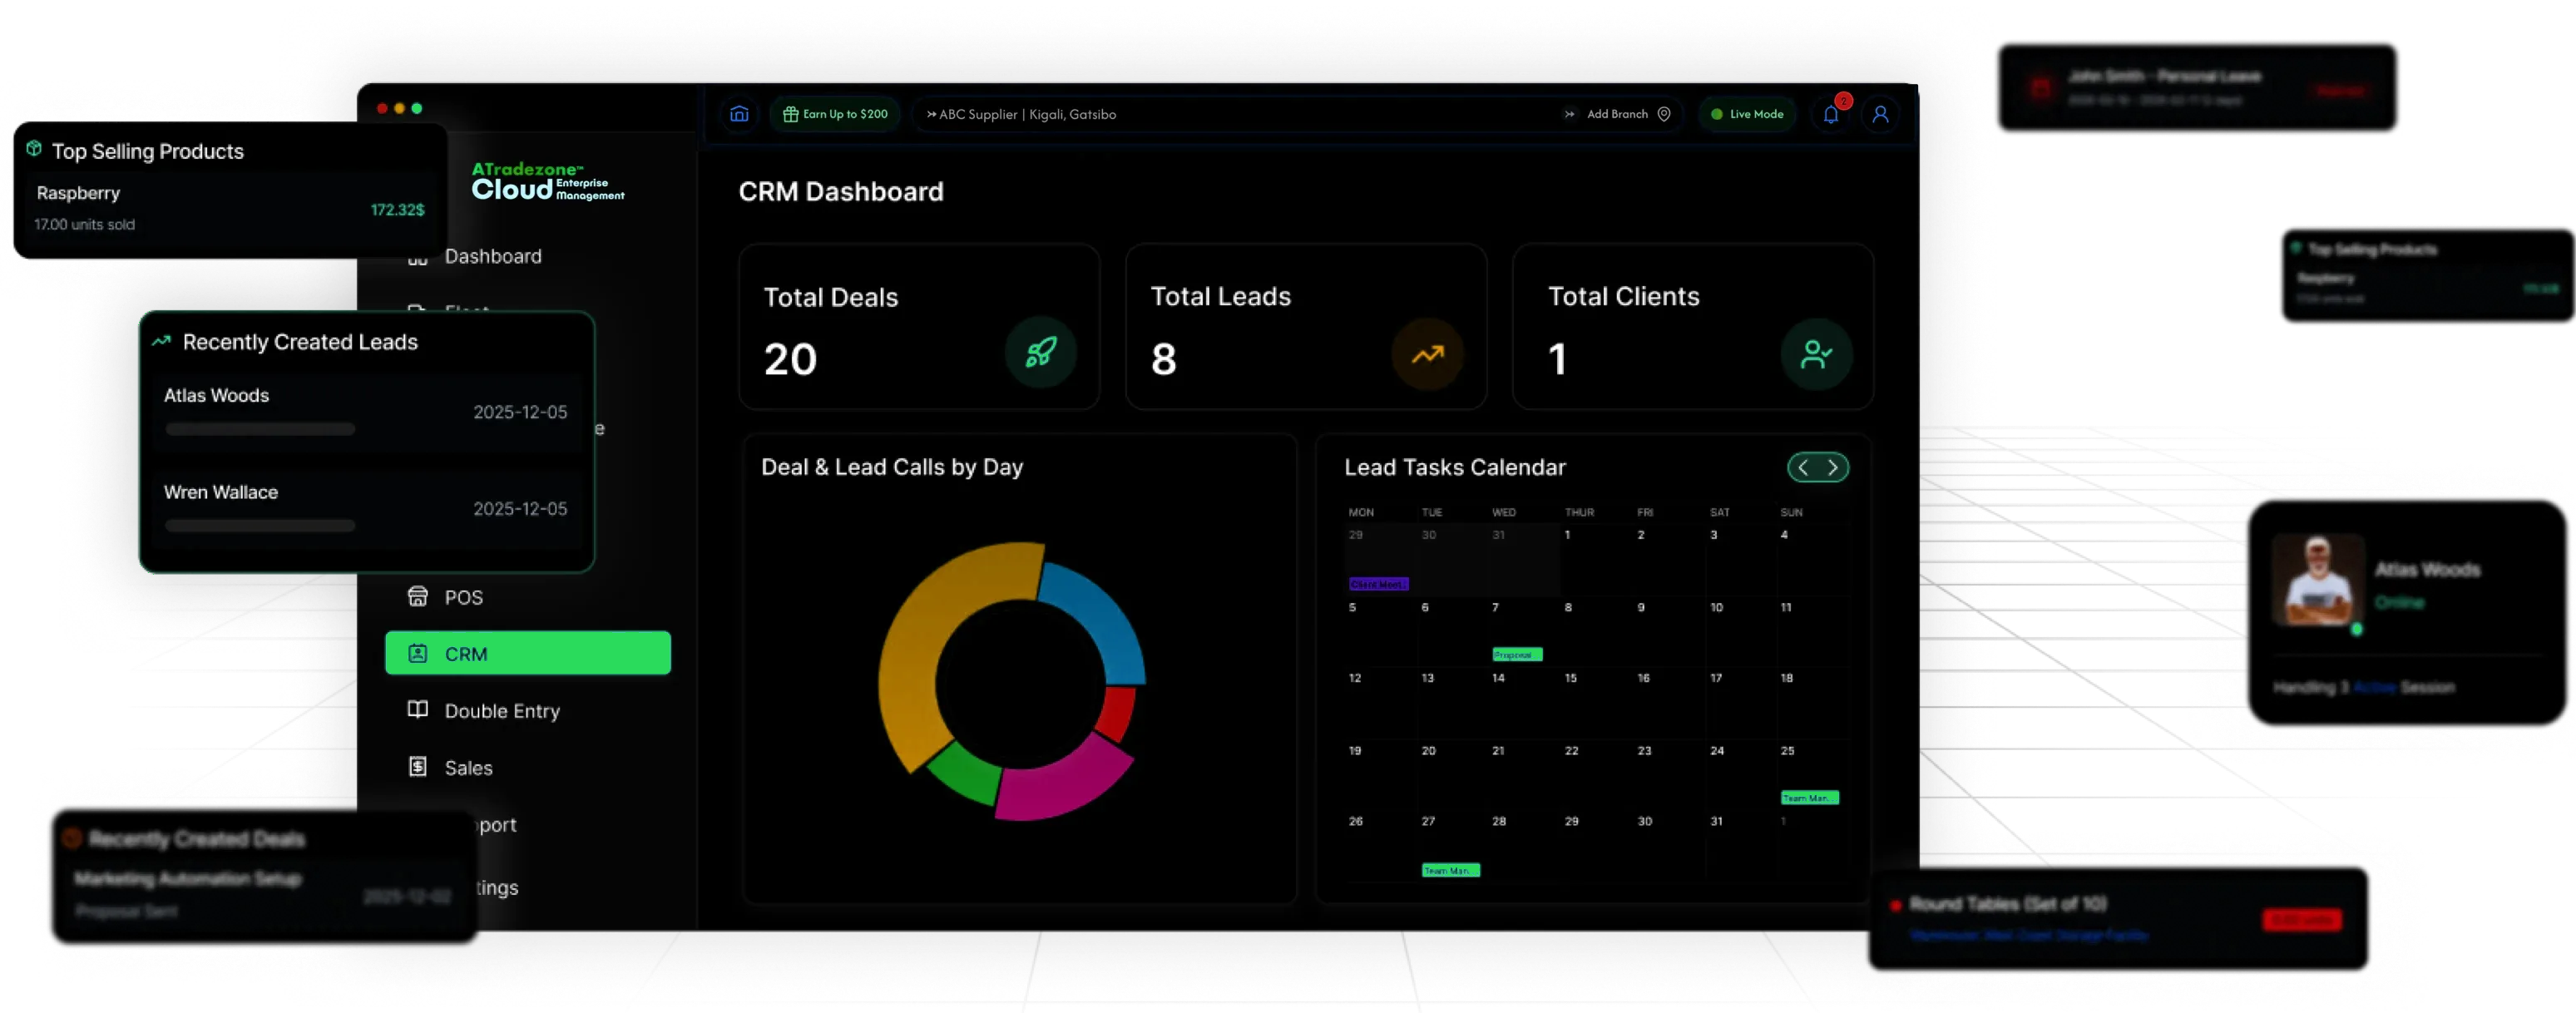
Task: Click the Double Entry book icon
Action: tap(418, 710)
